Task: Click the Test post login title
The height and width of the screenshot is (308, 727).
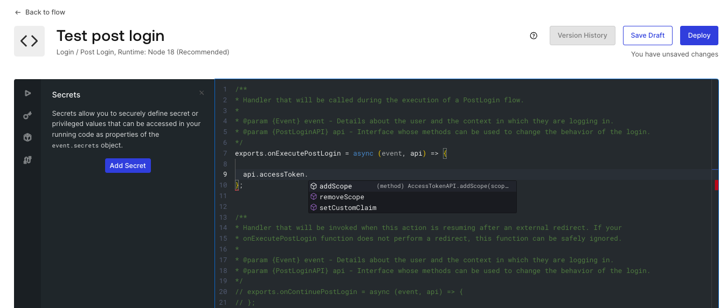Action: tap(110, 36)
